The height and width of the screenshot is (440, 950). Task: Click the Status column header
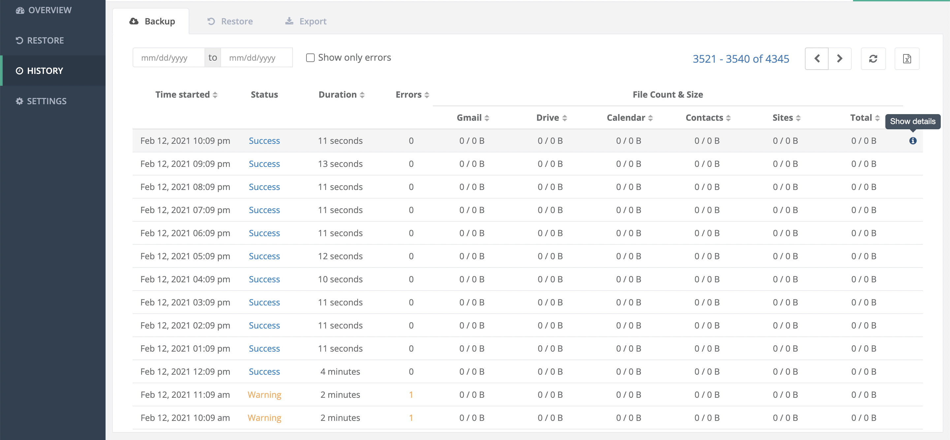[264, 94]
